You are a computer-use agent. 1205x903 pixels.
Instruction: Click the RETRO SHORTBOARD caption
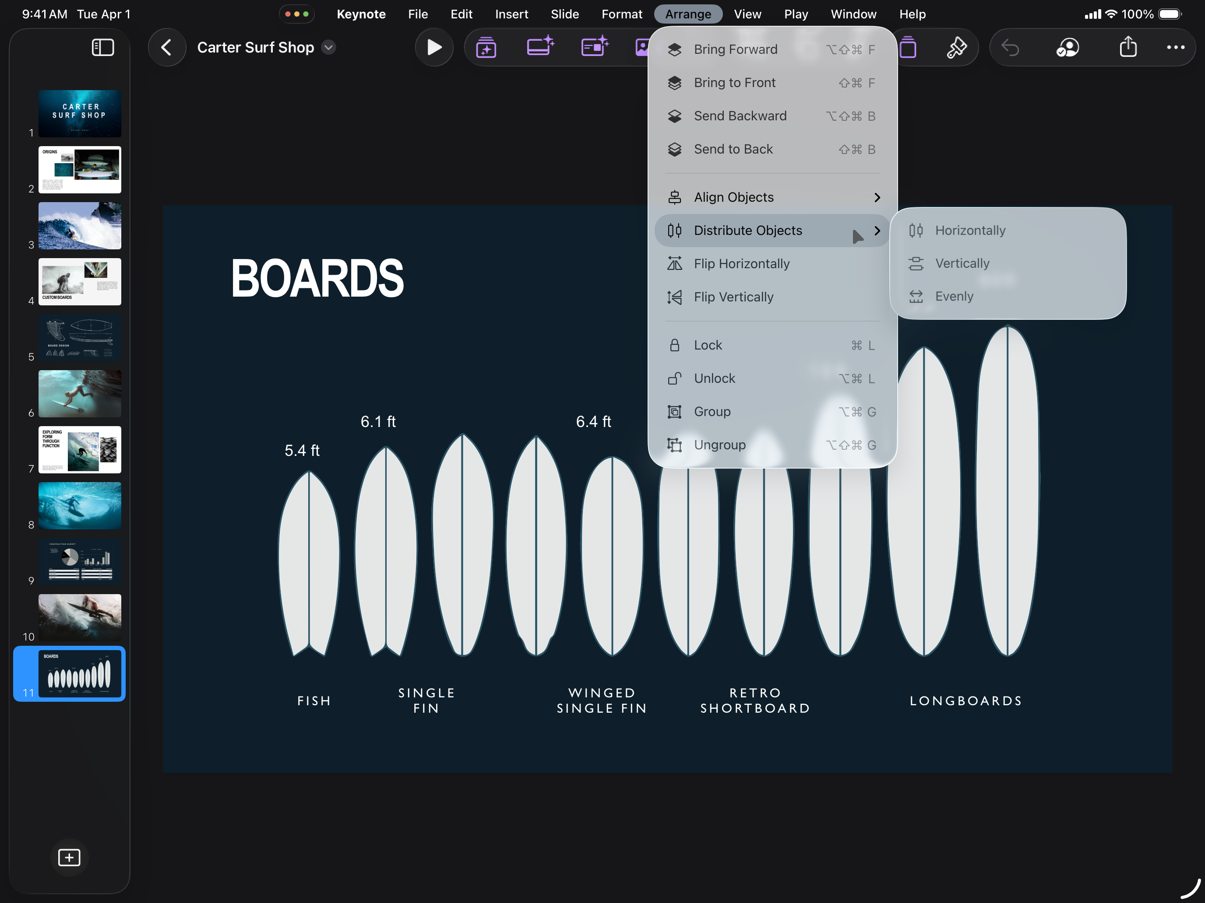click(756, 701)
